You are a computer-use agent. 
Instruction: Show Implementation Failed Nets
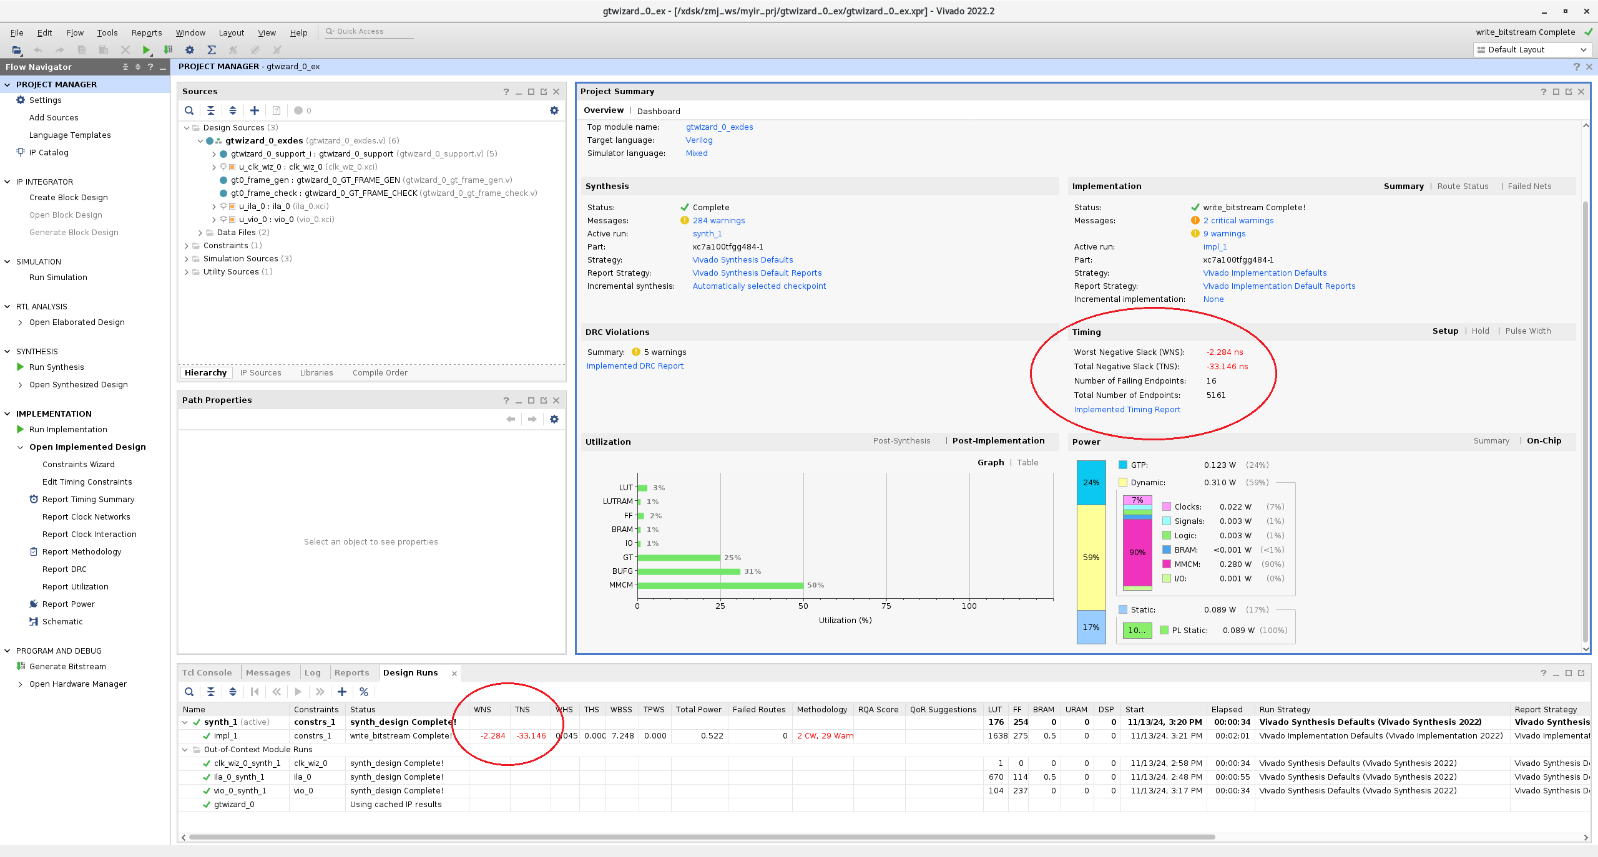click(1529, 186)
